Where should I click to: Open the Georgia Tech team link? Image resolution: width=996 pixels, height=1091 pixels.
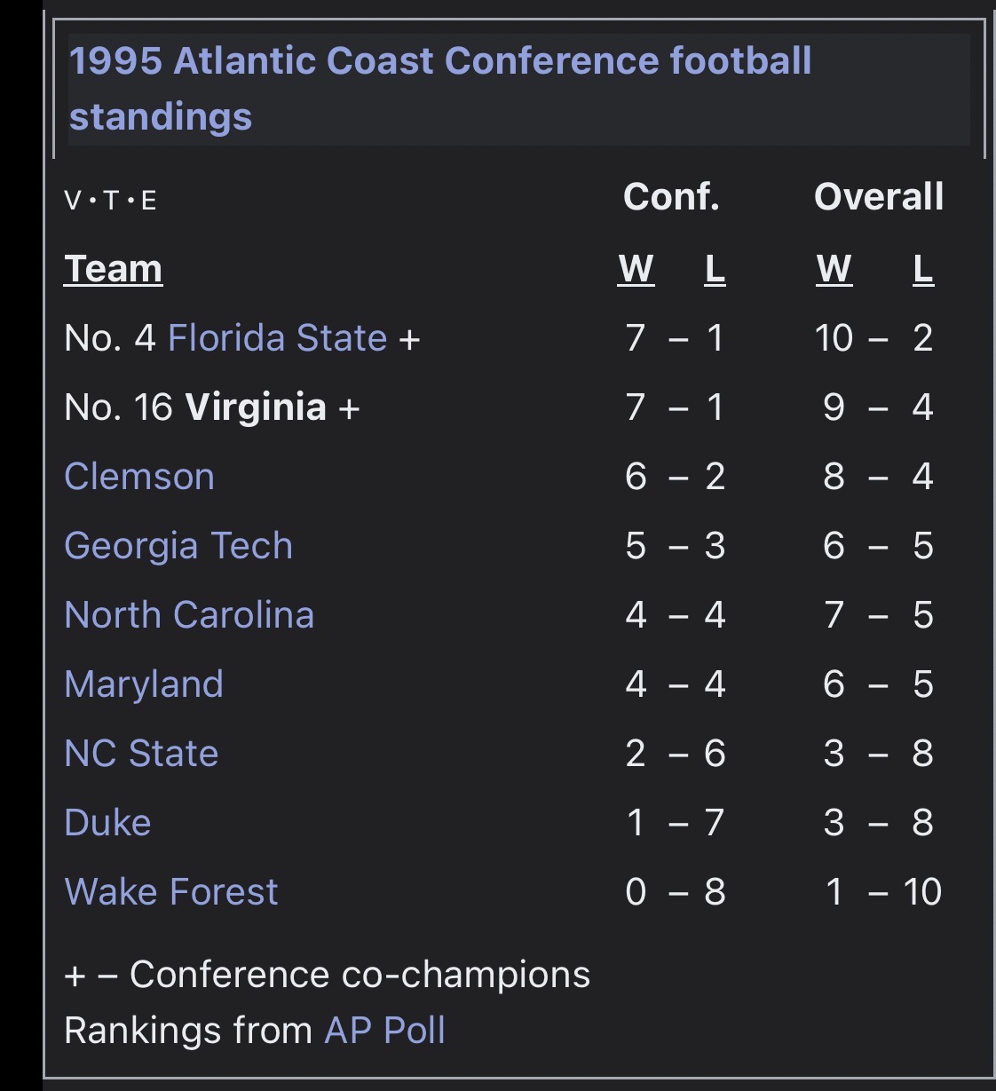[x=178, y=546]
